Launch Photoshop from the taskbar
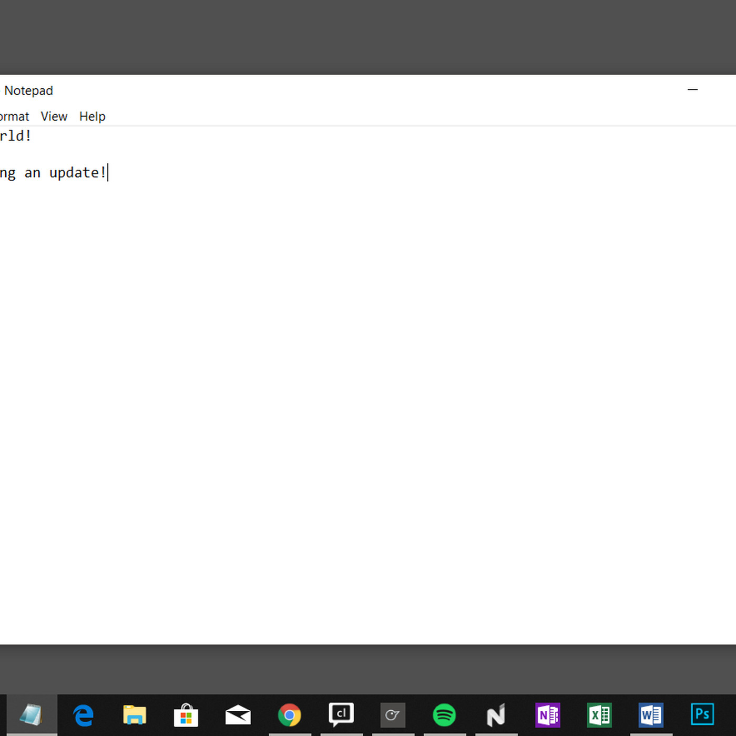The width and height of the screenshot is (736, 736). [x=702, y=714]
